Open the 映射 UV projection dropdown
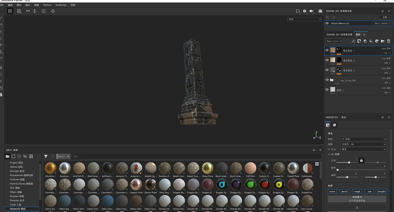The width and height of the screenshot is (394, 212). point(363,139)
